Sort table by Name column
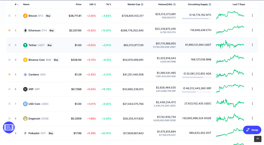This screenshot has width=264, height=145. click(26, 4)
